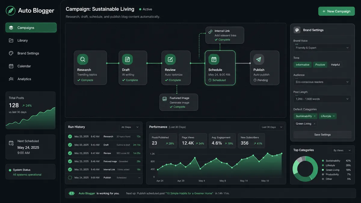The width and height of the screenshot is (361, 203).
Task: Click the dashed pending circle for Publish run
Action: tap(70, 178)
